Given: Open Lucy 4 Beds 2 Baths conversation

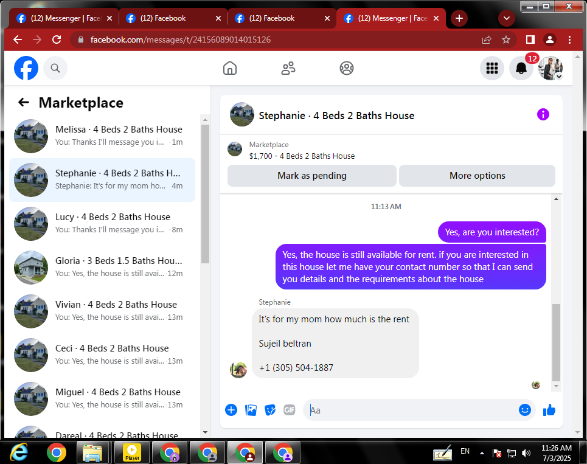Looking at the screenshot, I should [x=102, y=223].
